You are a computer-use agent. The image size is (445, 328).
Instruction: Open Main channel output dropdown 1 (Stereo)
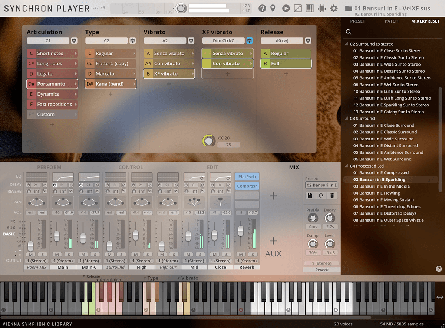pyautogui.click(x=63, y=261)
